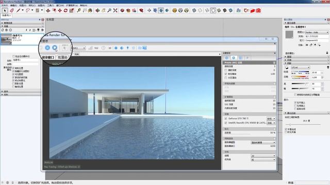Collapse the Scenes (场景) tray section
The image size is (330, 185).
click(2, 26)
